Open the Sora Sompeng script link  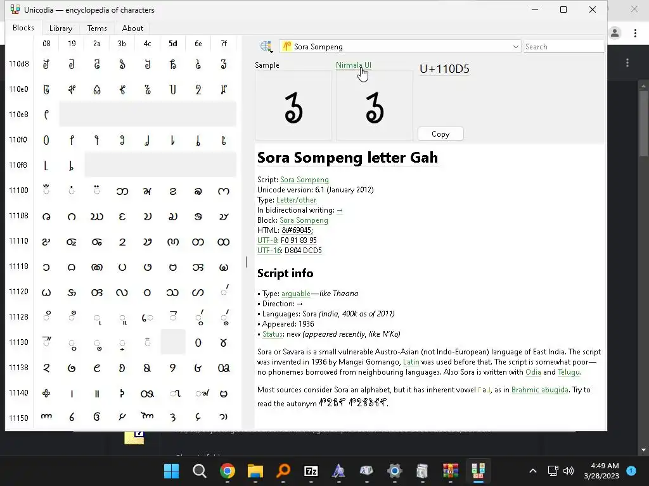pyautogui.click(x=304, y=180)
